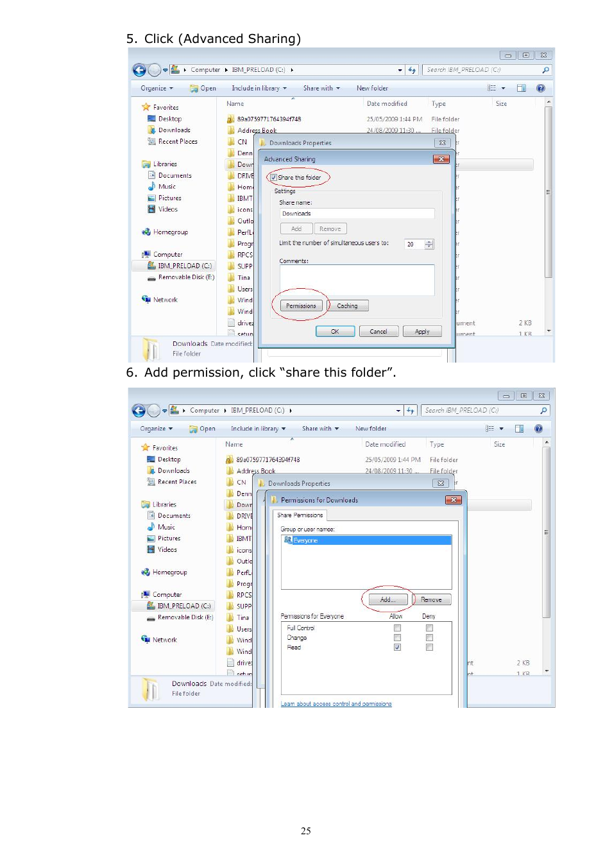The image size is (612, 867).
Task: Tick Deny checkbox for Full Control
Action: (429, 628)
